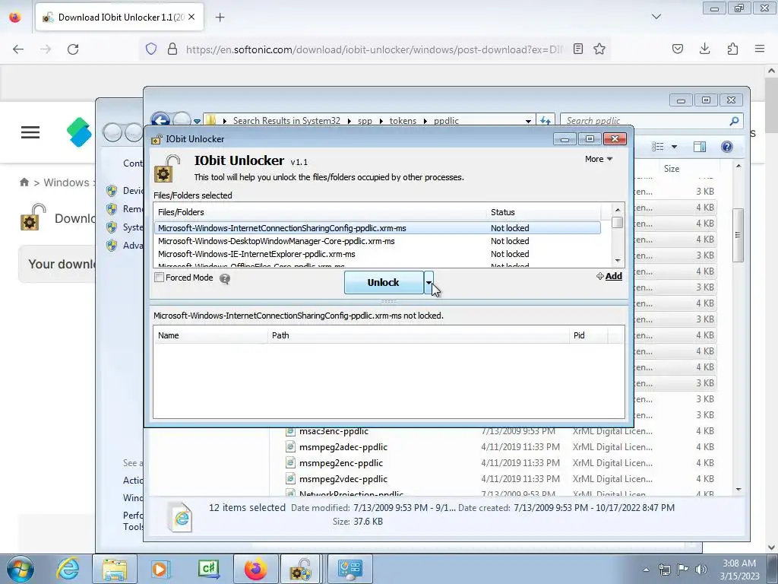
Task: Launch Internet Explorer from the taskbar
Action: 68,569
